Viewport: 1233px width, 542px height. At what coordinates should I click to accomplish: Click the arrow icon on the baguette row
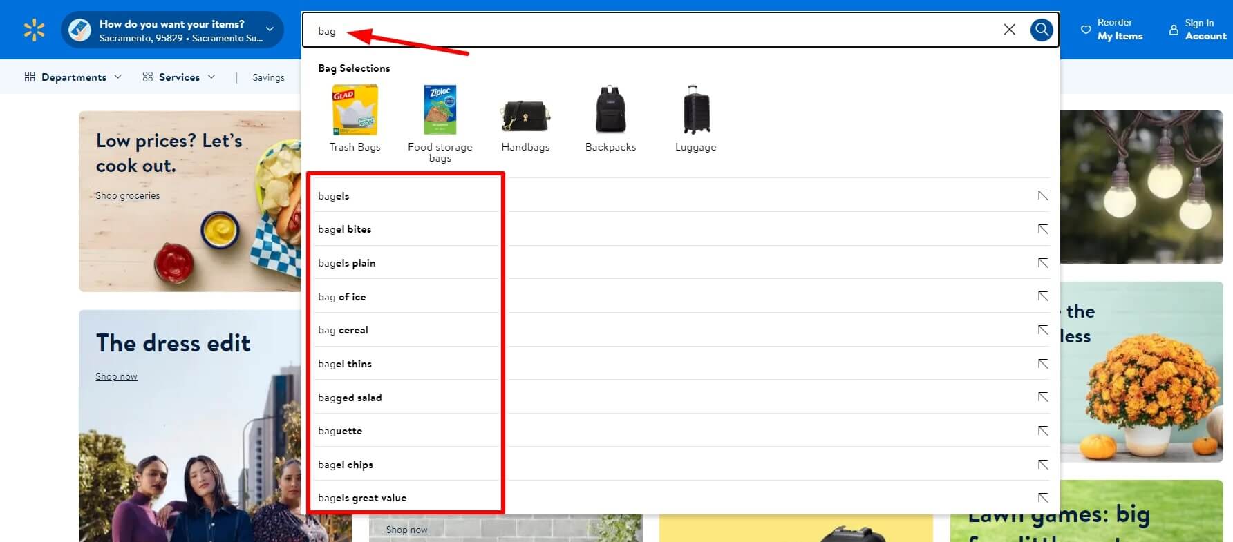point(1043,431)
